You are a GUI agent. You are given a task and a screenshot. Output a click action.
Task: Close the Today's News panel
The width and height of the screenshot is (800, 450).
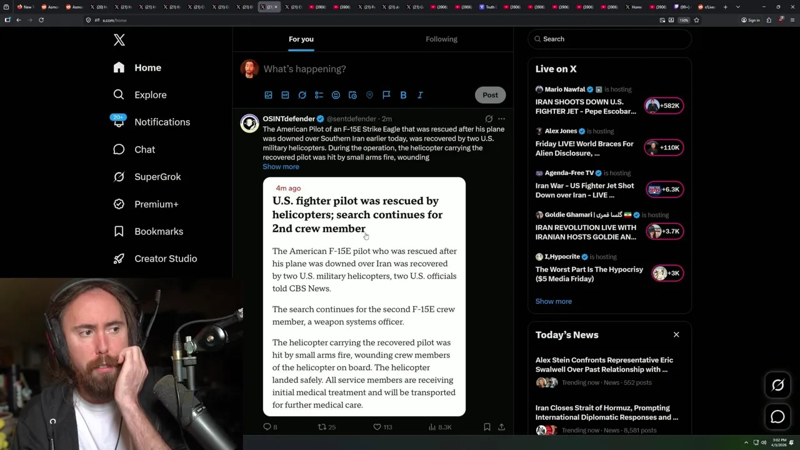pyautogui.click(x=676, y=335)
